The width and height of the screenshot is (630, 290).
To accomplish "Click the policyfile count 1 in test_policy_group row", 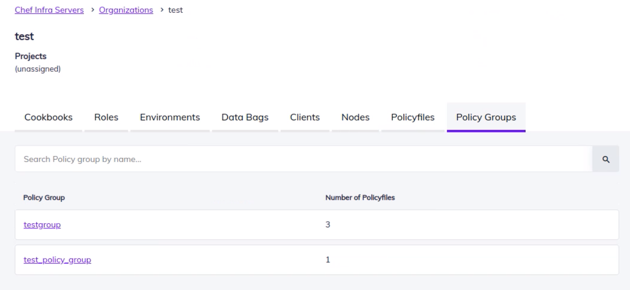I will [x=328, y=260].
